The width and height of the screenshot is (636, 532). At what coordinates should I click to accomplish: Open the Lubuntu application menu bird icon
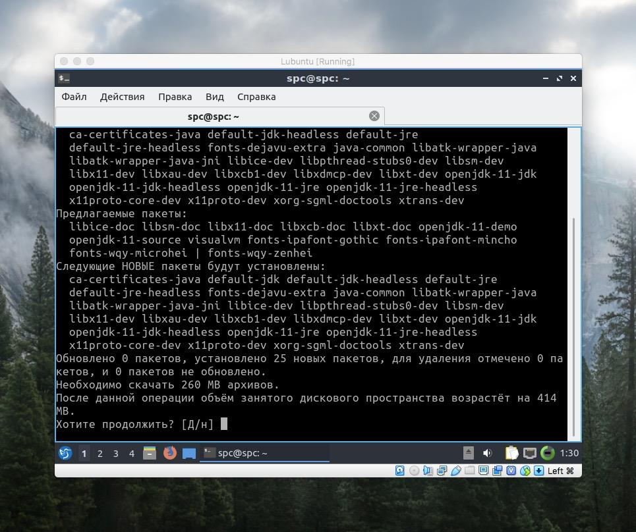[65, 452]
